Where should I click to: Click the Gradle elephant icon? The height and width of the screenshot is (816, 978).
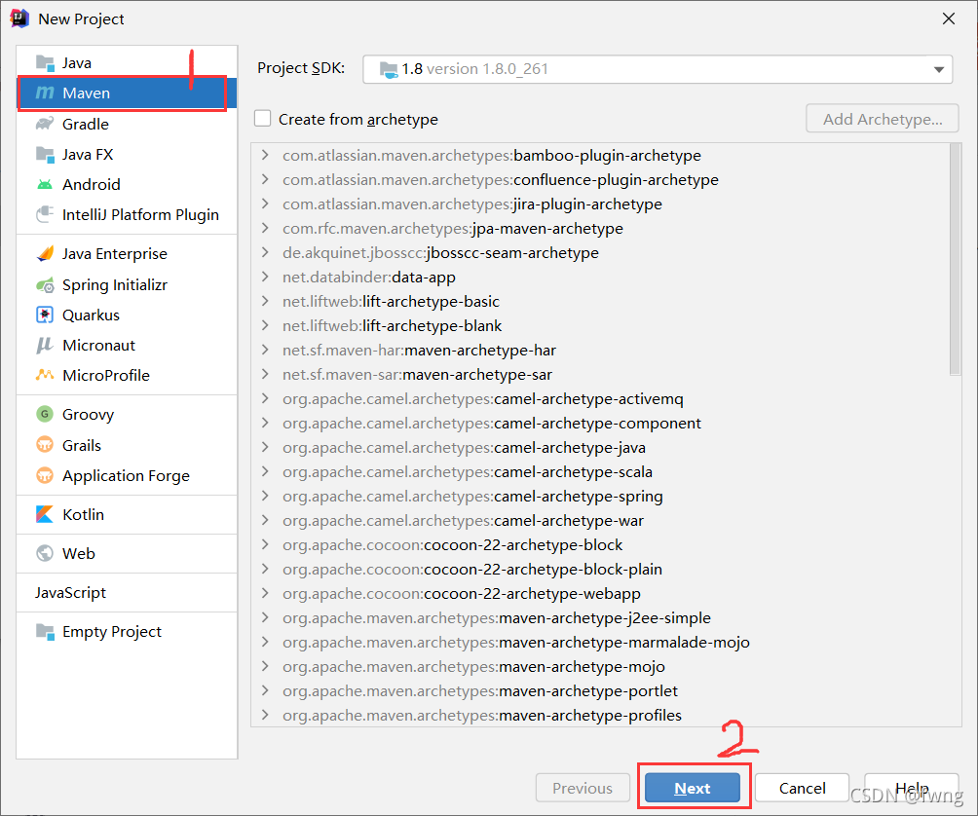pyautogui.click(x=45, y=124)
